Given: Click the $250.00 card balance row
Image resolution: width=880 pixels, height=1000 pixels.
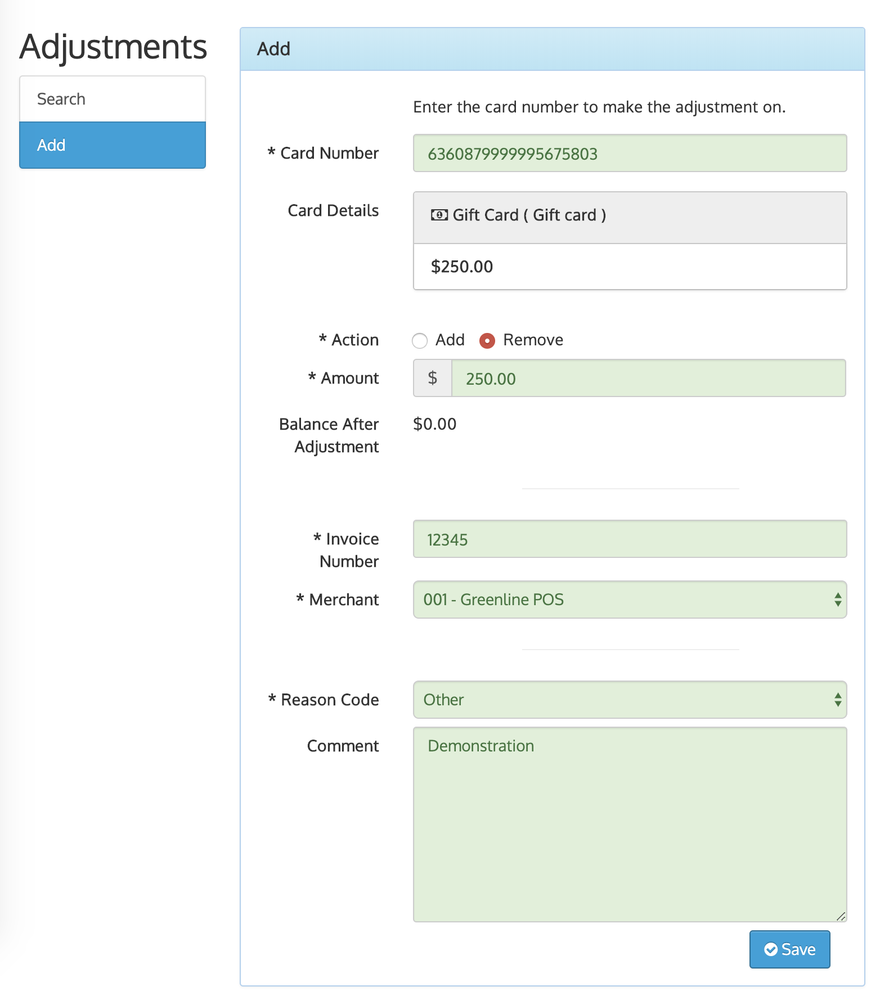Looking at the screenshot, I should click(629, 267).
